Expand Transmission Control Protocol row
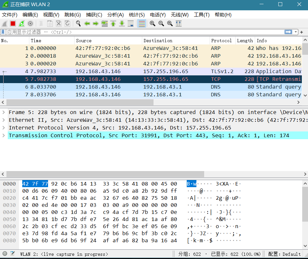This screenshot has width=308, height=259. coord(4,135)
